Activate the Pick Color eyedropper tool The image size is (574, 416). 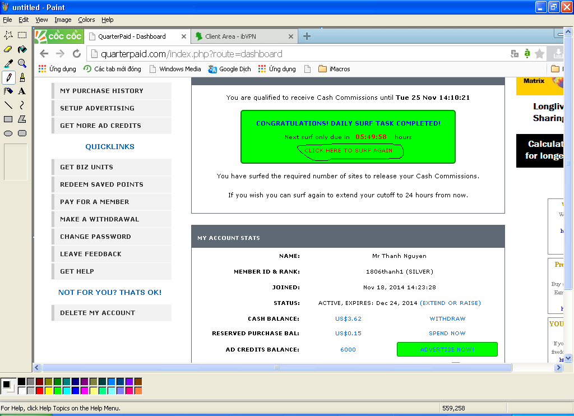8,63
